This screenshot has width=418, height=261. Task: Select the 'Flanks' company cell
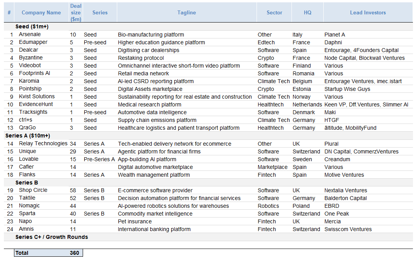[27, 174]
